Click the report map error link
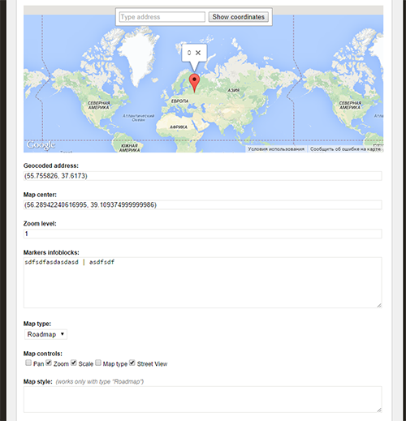 346,149
